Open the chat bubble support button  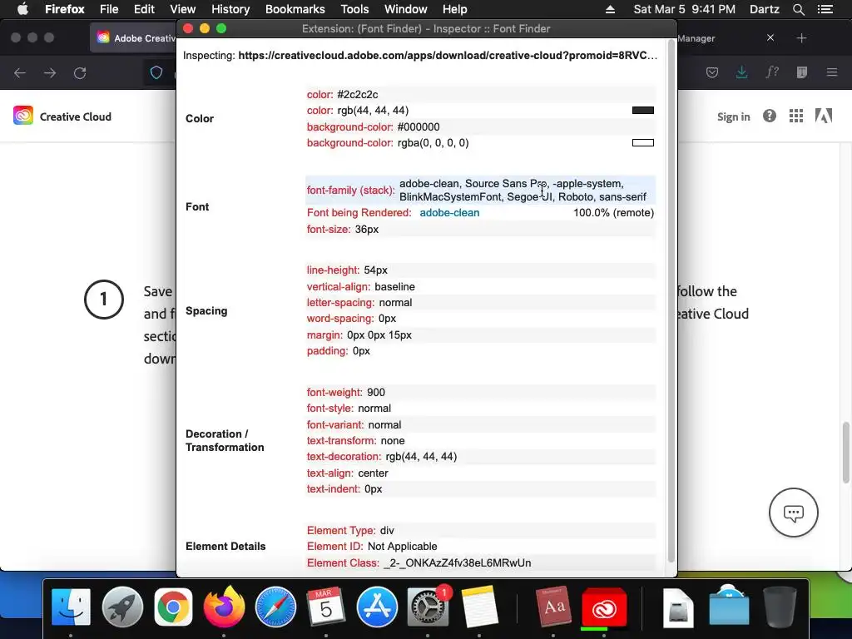(793, 513)
